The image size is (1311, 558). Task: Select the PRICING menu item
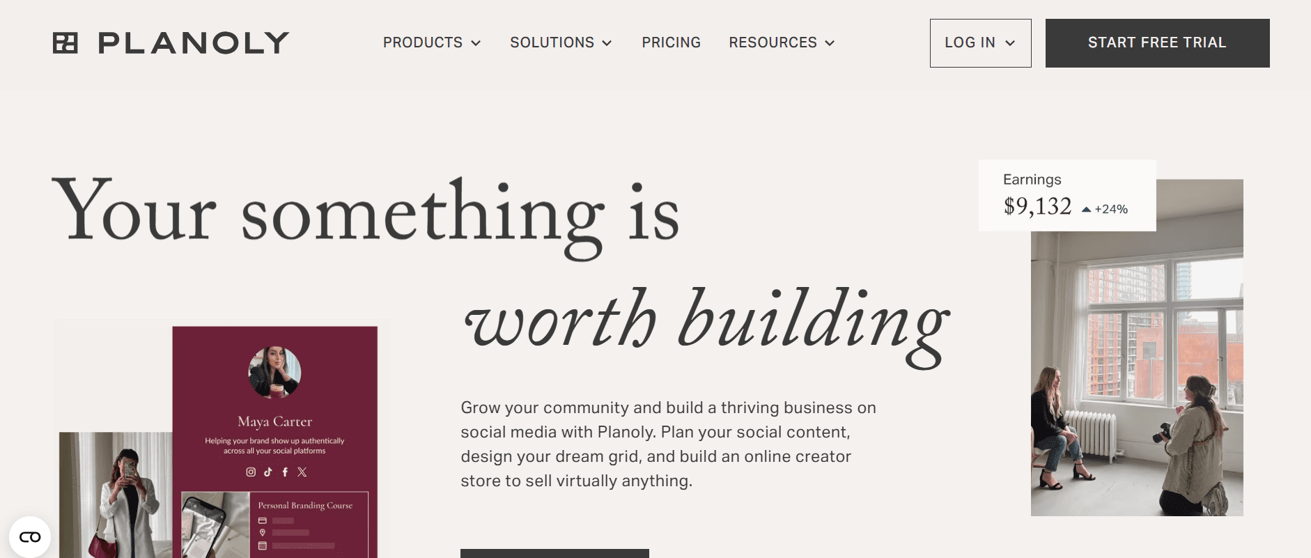pos(671,42)
